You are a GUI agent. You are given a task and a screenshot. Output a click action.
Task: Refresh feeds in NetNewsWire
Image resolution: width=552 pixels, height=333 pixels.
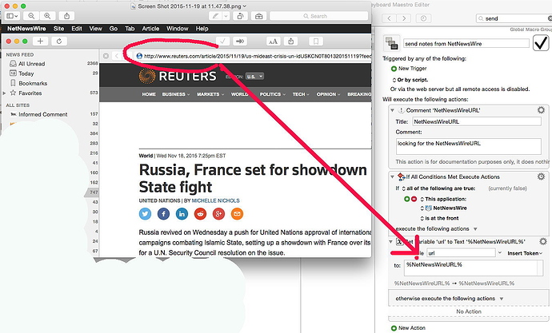[59, 41]
